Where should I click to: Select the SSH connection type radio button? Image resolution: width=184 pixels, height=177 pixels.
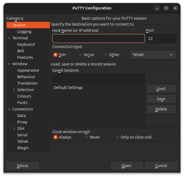pyautogui.click(x=55, y=55)
